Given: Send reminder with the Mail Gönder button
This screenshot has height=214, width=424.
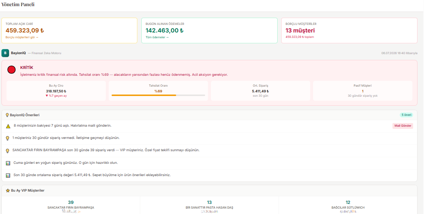Looking at the screenshot, I should point(403,126).
